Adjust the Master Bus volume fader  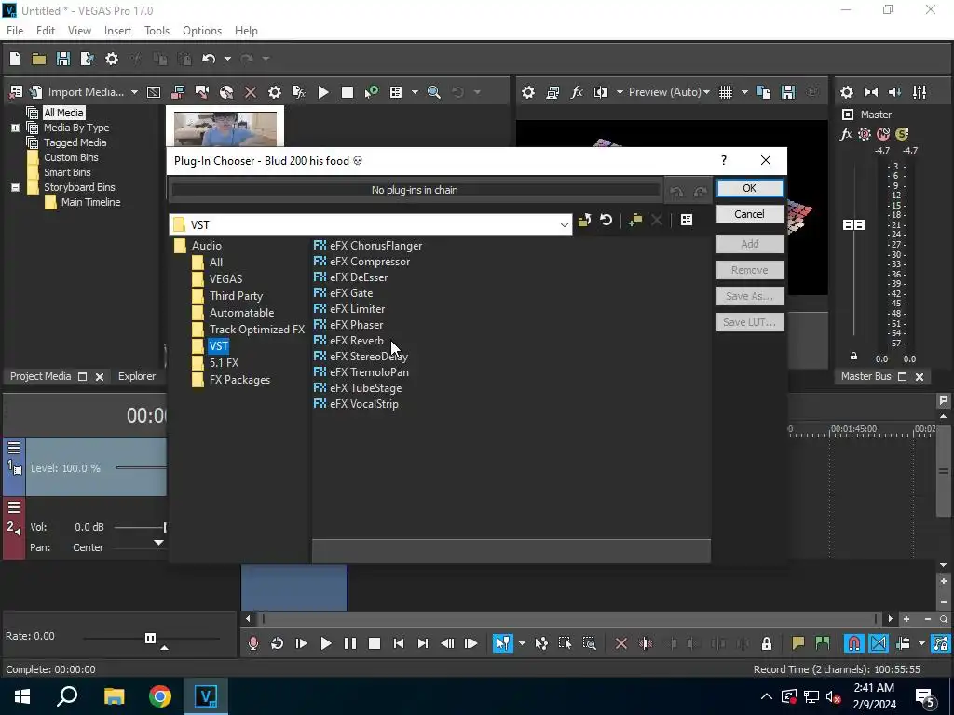click(853, 225)
